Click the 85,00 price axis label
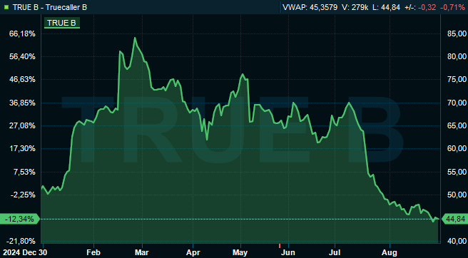The image size is (468, 258). [457, 33]
